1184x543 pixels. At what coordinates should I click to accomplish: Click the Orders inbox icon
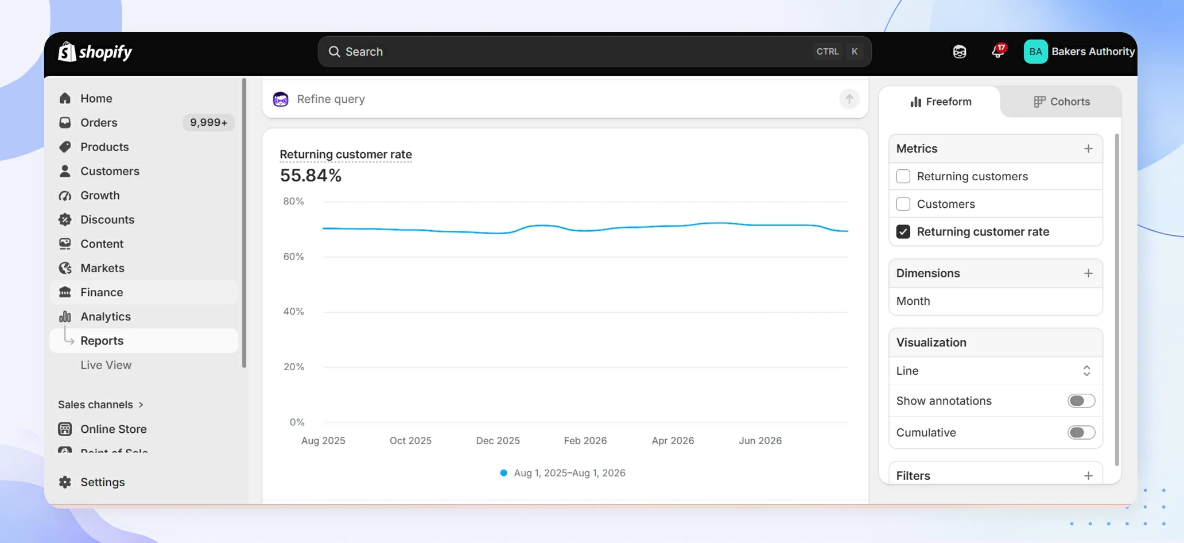tap(65, 122)
